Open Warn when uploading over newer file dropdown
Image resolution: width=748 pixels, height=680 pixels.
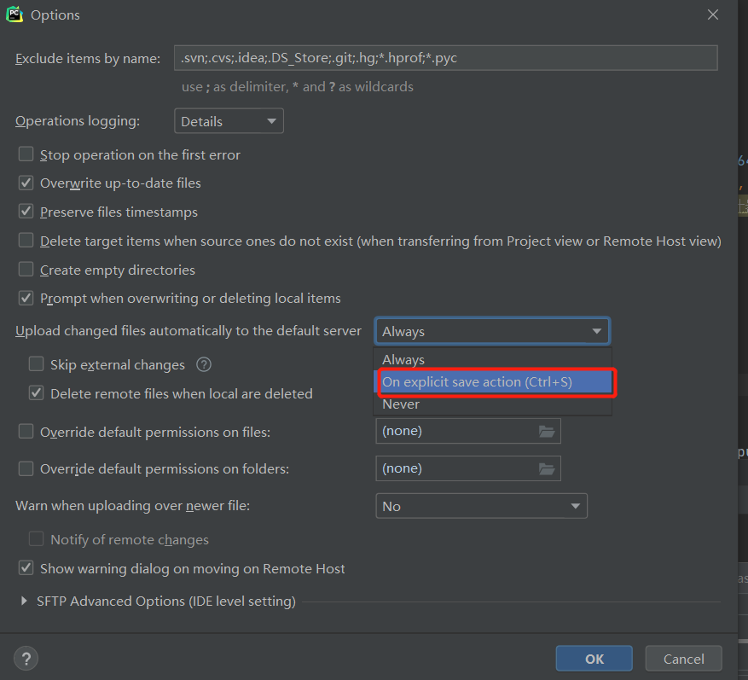point(481,506)
